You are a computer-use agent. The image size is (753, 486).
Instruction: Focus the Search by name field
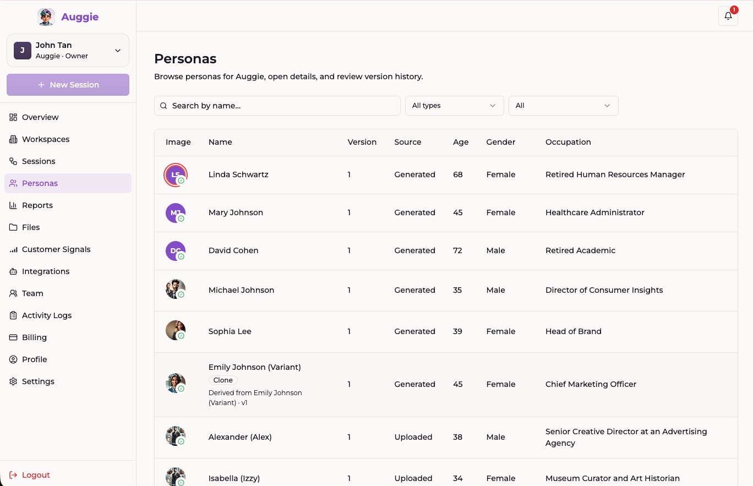[277, 106]
